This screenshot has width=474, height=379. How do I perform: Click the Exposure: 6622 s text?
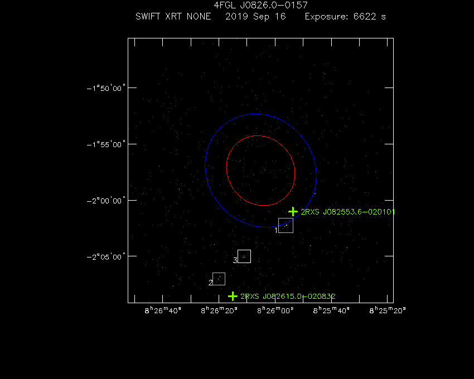pyautogui.click(x=345, y=16)
